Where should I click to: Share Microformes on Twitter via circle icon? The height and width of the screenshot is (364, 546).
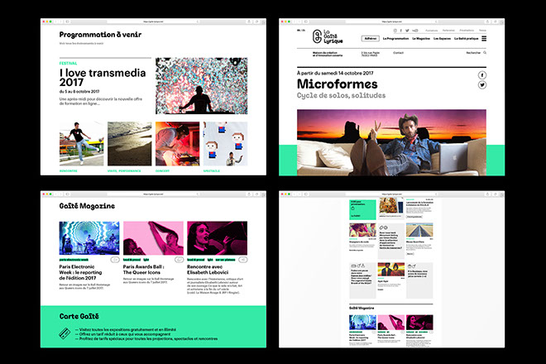click(x=481, y=85)
